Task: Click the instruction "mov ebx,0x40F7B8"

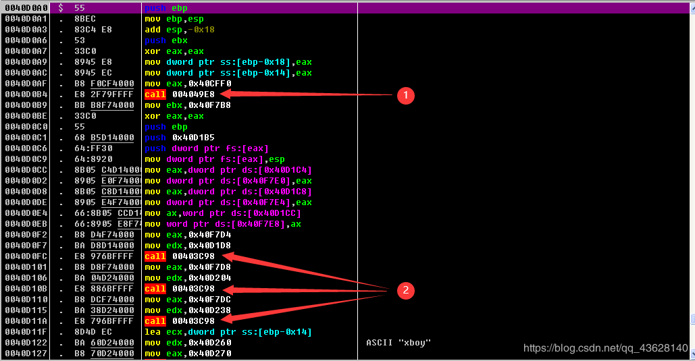Action: pyautogui.click(x=188, y=105)
